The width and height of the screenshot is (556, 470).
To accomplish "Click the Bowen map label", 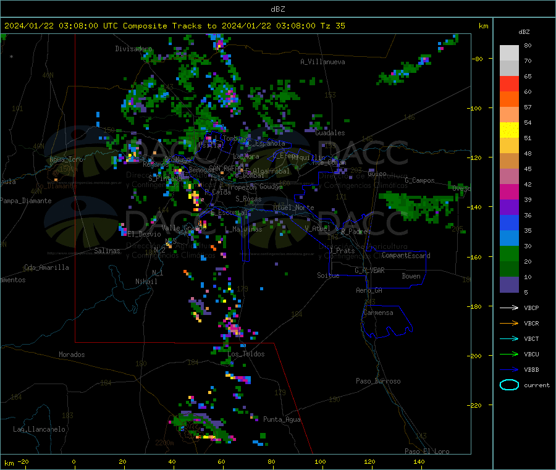I will point(411,276).
